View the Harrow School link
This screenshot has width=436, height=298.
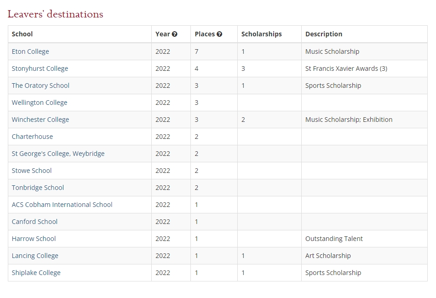[x=34, y=239]
